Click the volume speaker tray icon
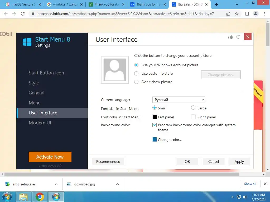 (x=245, y=197)
